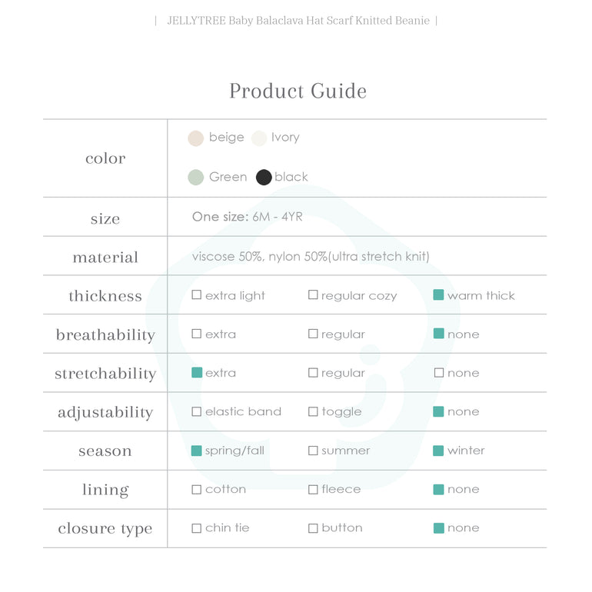Pick the Green color swatch
This screenshot has width=592, height=592.
[195, 178]
